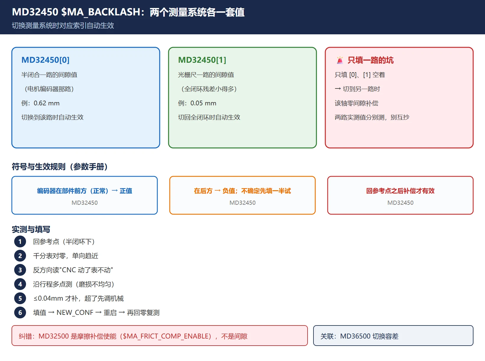Select the title "MD32450 $MA_BACKLASH：两个测量系统各一套值"

[128, 12]
